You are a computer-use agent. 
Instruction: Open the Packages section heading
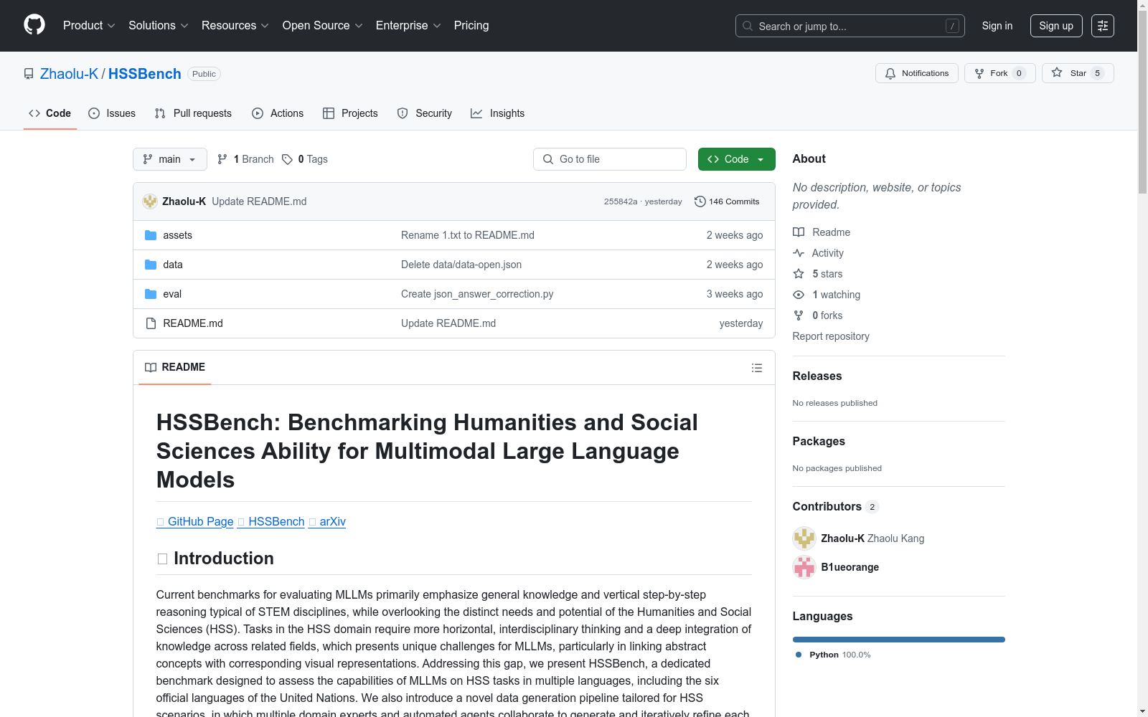pos(819,441)
